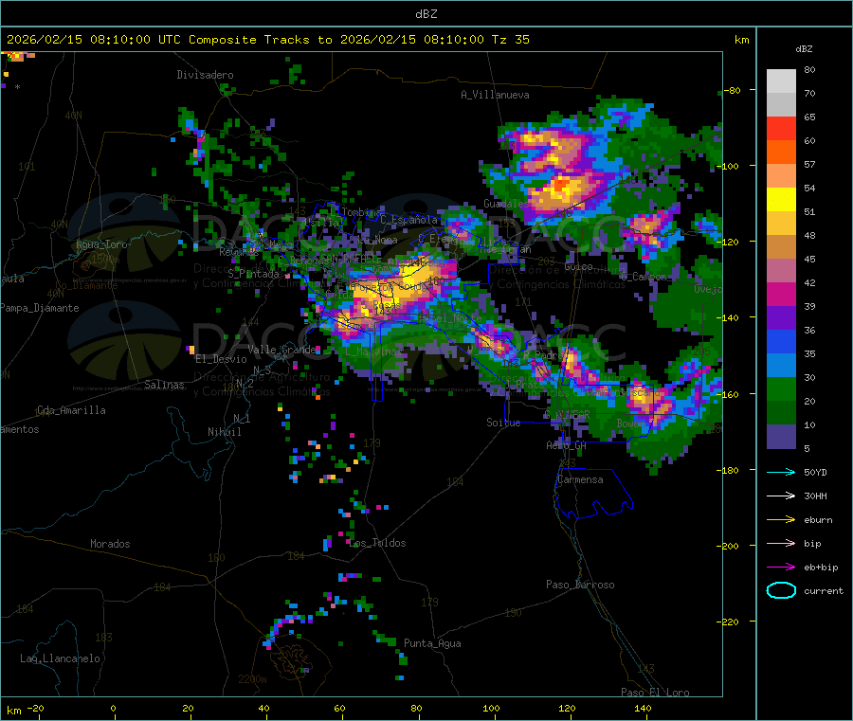Click the 'A_Villanueva' map label
This screenshot has height=721, width=853.
coord(495,95)
